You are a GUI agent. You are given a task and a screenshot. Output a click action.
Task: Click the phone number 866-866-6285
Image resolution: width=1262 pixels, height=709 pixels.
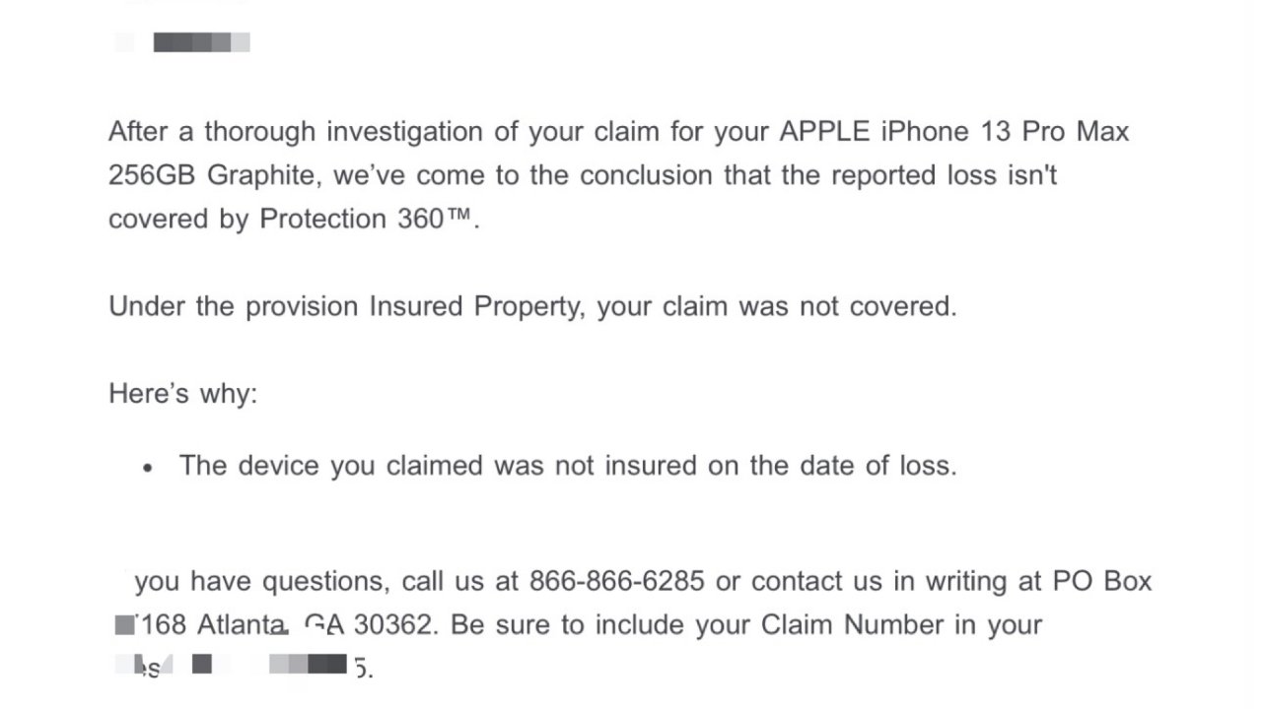pyautogui.click(x=616, y=582)
